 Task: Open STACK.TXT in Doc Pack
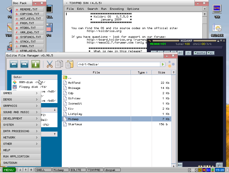(x=29, y=41)
